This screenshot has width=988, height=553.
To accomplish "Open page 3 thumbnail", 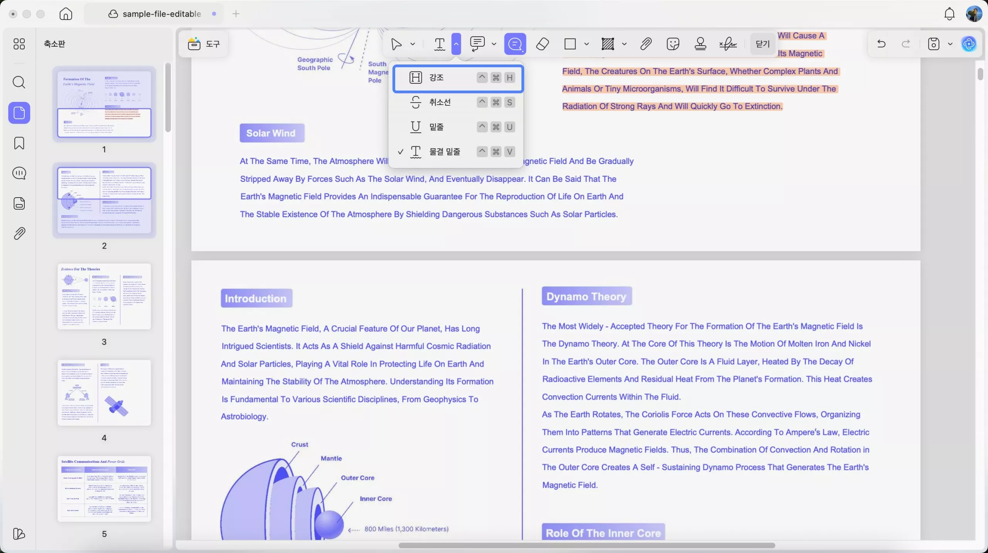I will [x=104, y=296].
